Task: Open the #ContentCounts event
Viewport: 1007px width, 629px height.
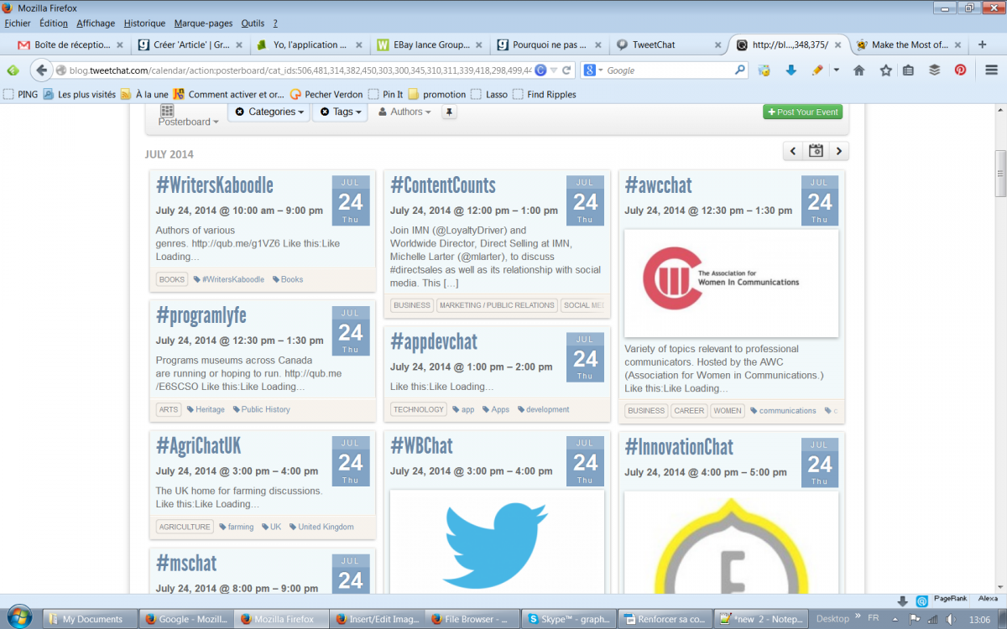Action: pyautogui.click(x=443, y=185)
